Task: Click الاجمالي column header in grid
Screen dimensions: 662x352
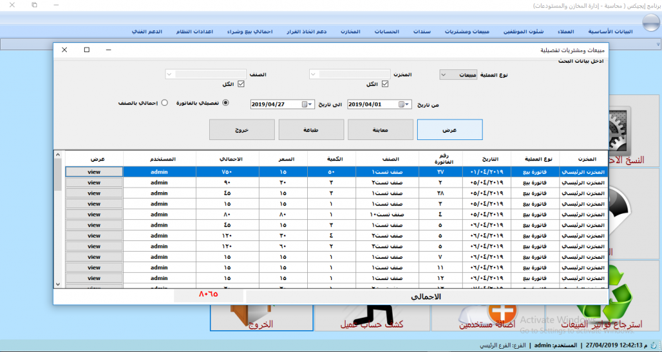Action: 228,159
